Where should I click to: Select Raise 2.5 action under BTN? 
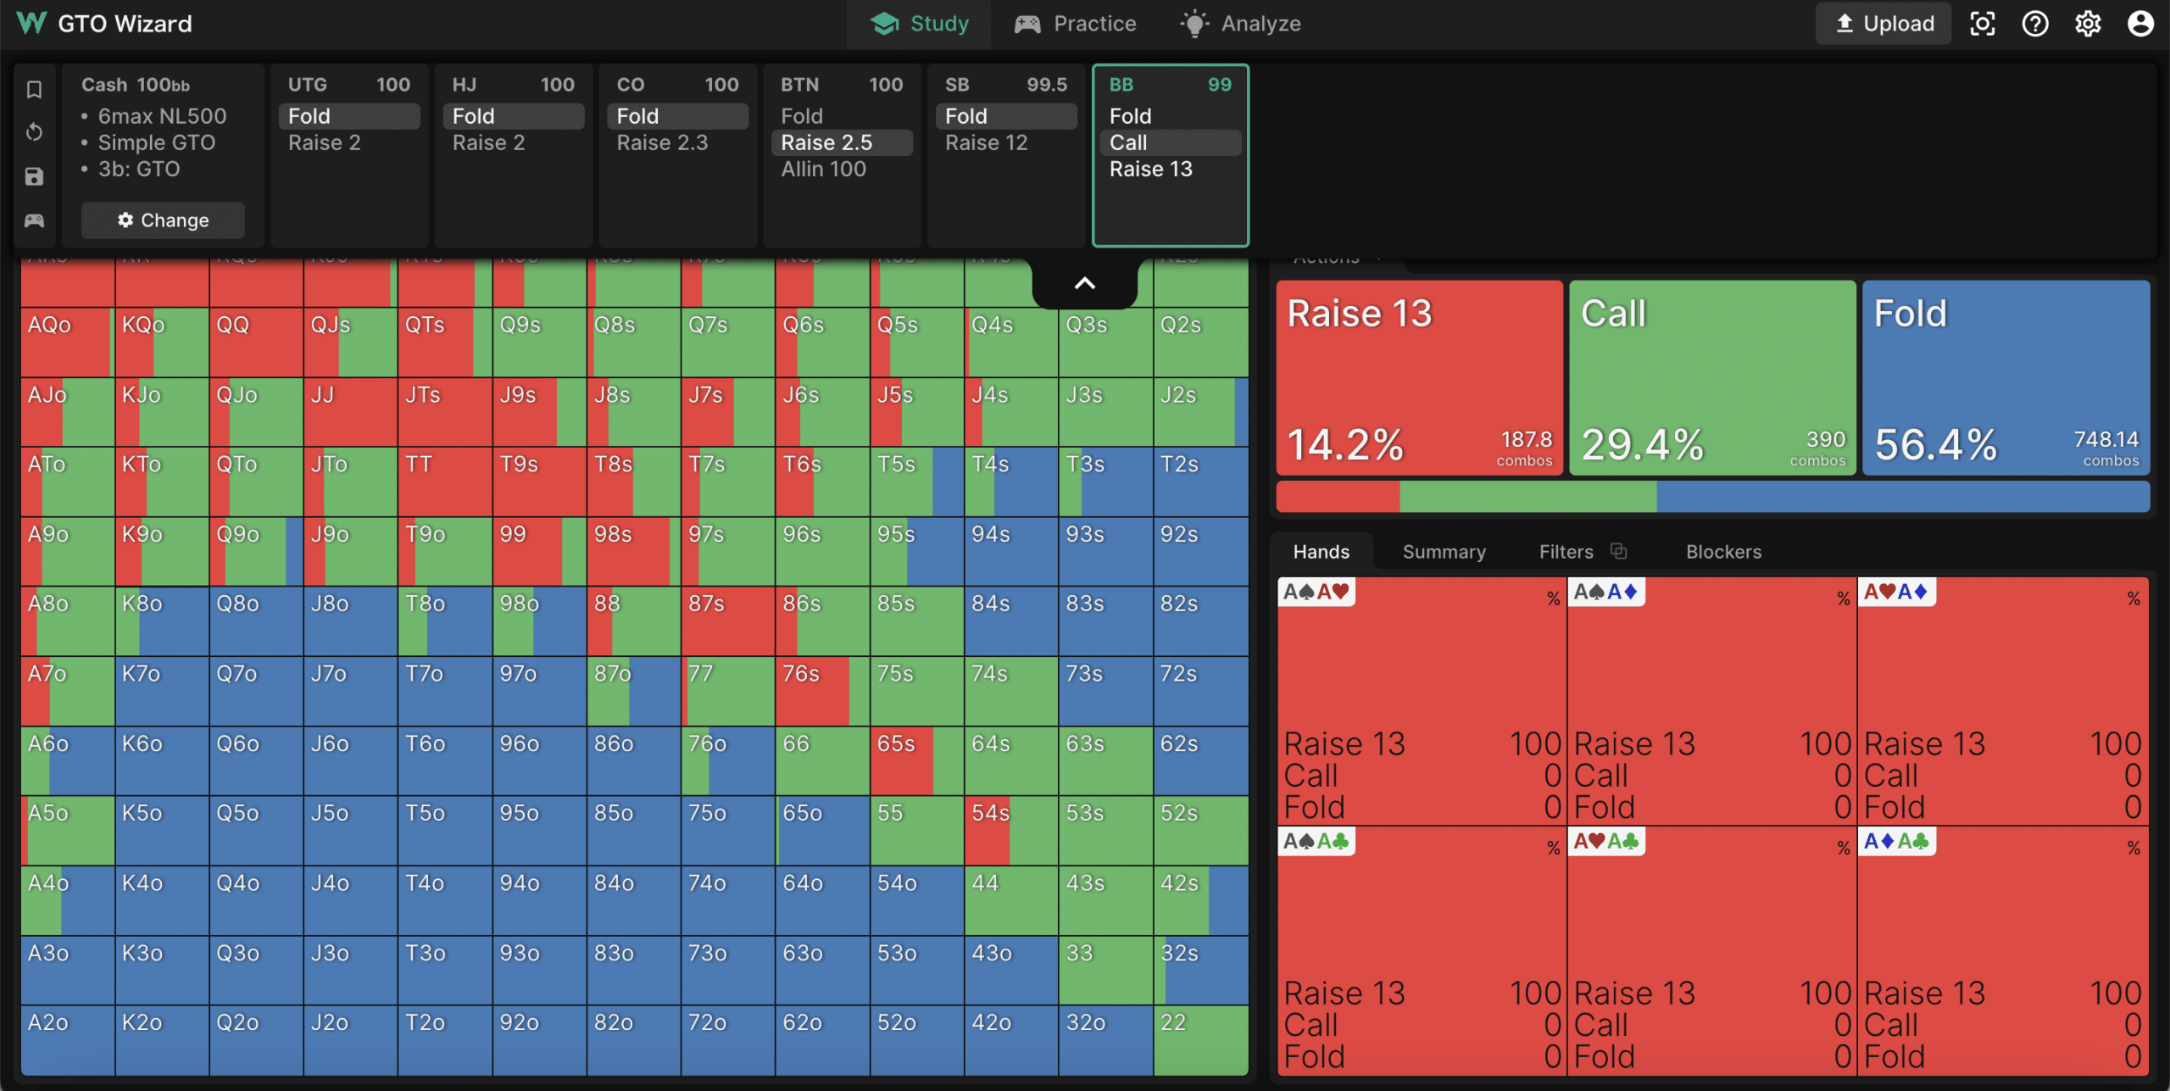tap(842, 142)
